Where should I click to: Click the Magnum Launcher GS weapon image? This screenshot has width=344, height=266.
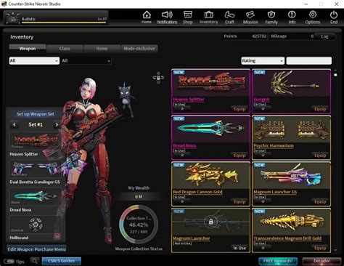[x=291, y=176]
